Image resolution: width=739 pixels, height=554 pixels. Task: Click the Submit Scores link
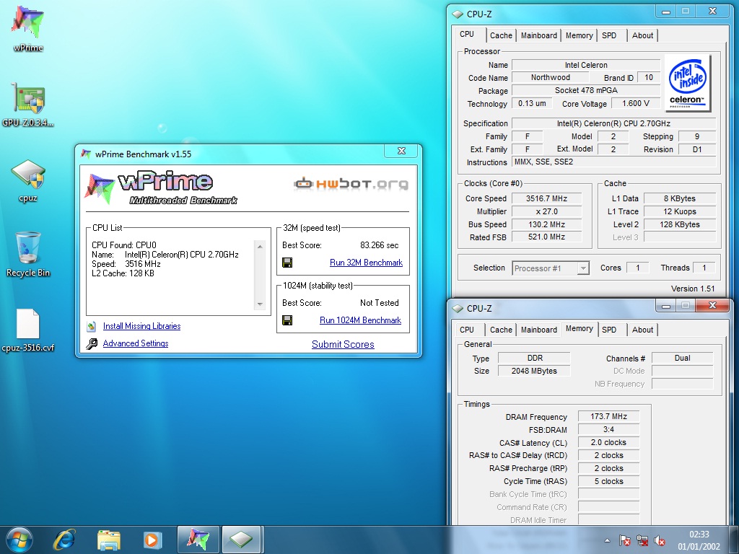pyautogui.click(x=343, y=344)
